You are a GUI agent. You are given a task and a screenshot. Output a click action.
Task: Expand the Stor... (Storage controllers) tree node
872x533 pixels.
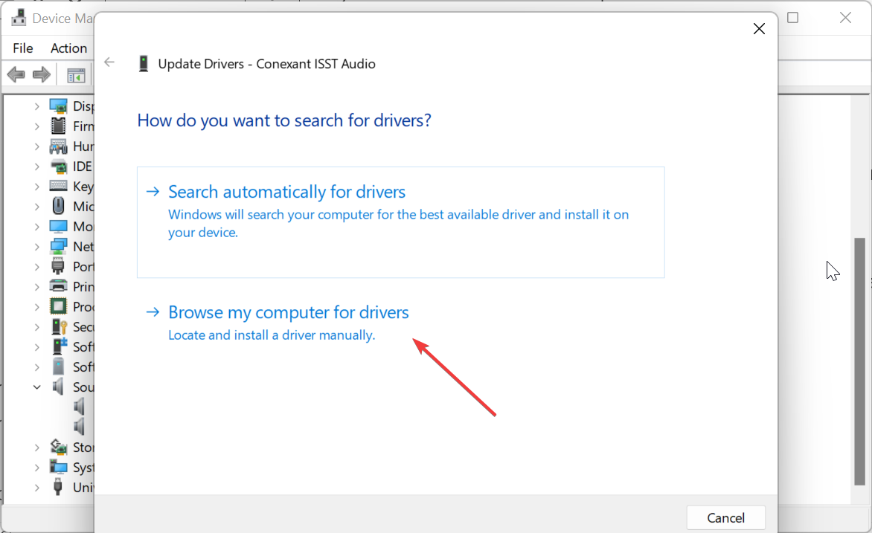coord(36,448)
